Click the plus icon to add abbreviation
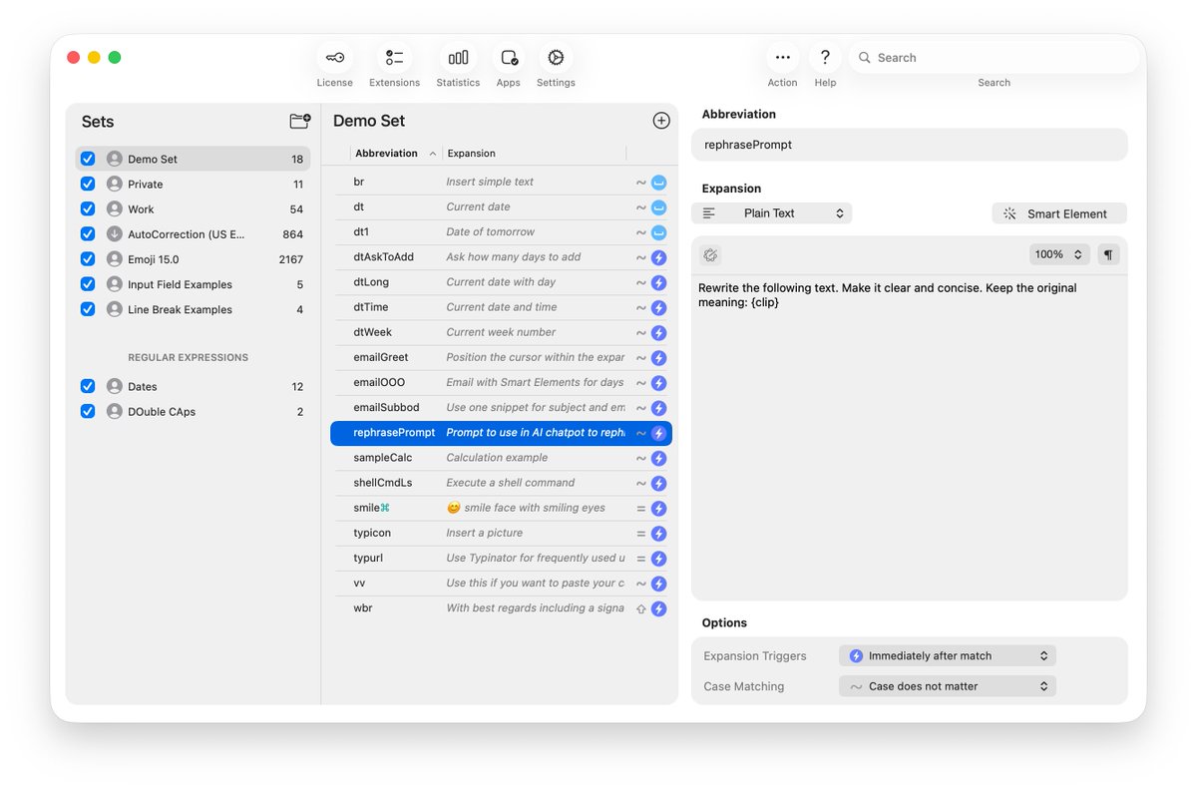 661,121
